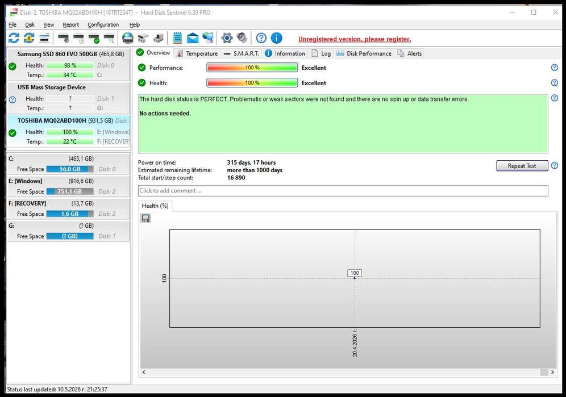Click help icon next to status text box
This screenshot has width=566, height=397.
pos(555,98)
